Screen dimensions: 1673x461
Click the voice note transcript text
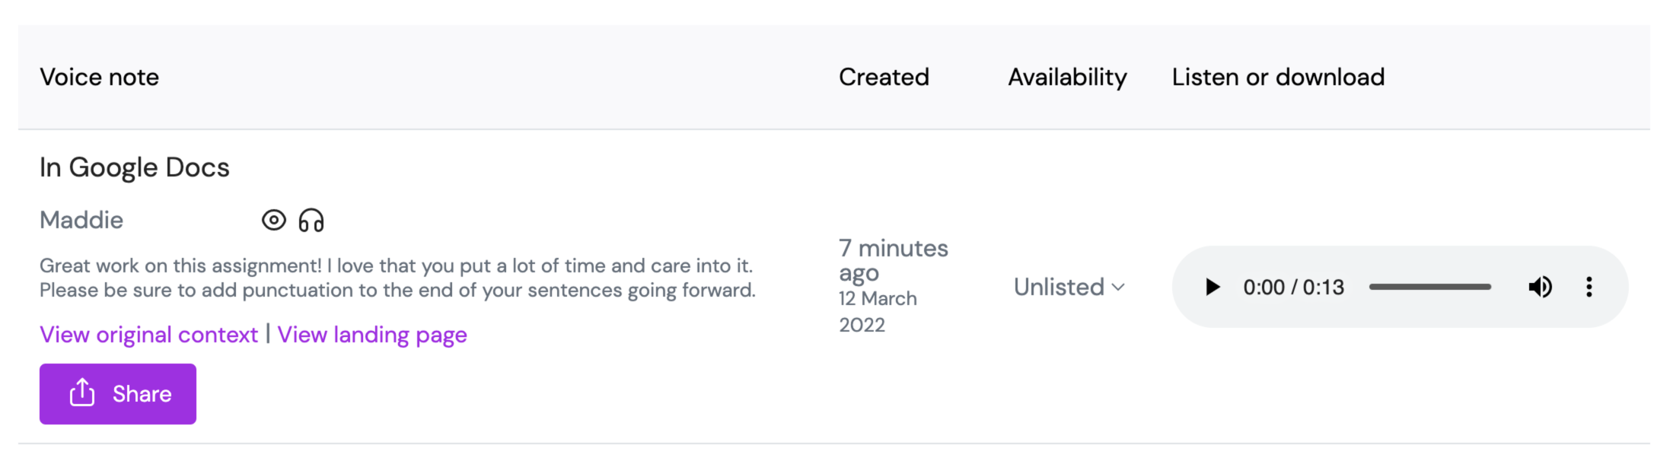pos(397,278)
